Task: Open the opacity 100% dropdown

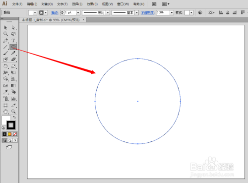Action: tap(172, 12)
